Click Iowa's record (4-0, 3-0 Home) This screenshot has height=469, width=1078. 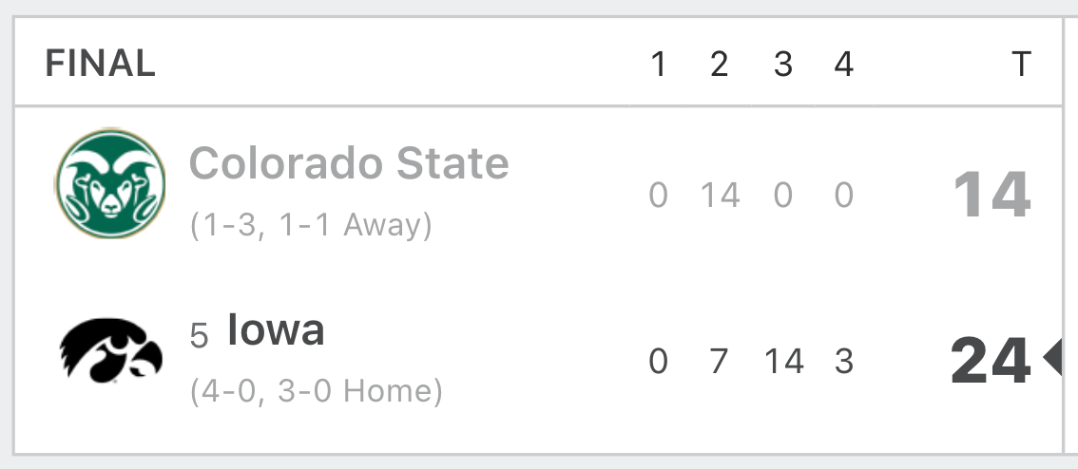click(x=317, y=391)
